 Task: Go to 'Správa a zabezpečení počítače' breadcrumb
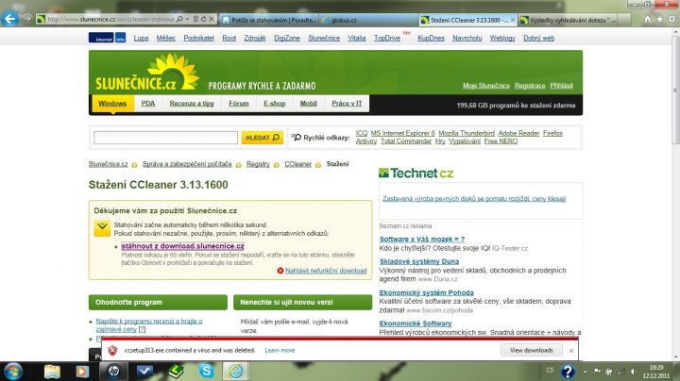[187, 164]
